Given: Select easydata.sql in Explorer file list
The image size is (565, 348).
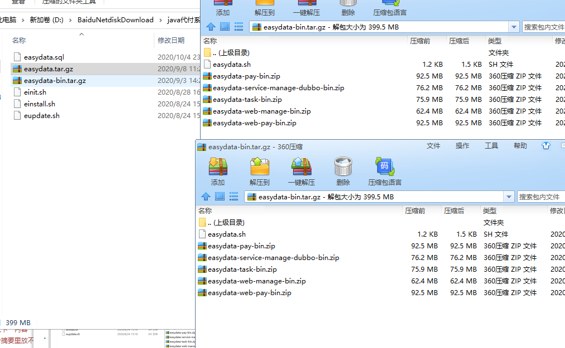Looking at the screenshot, I should point(44,57).
